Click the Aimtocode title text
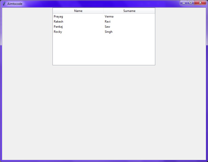208x162 pixels. (15, 4)
